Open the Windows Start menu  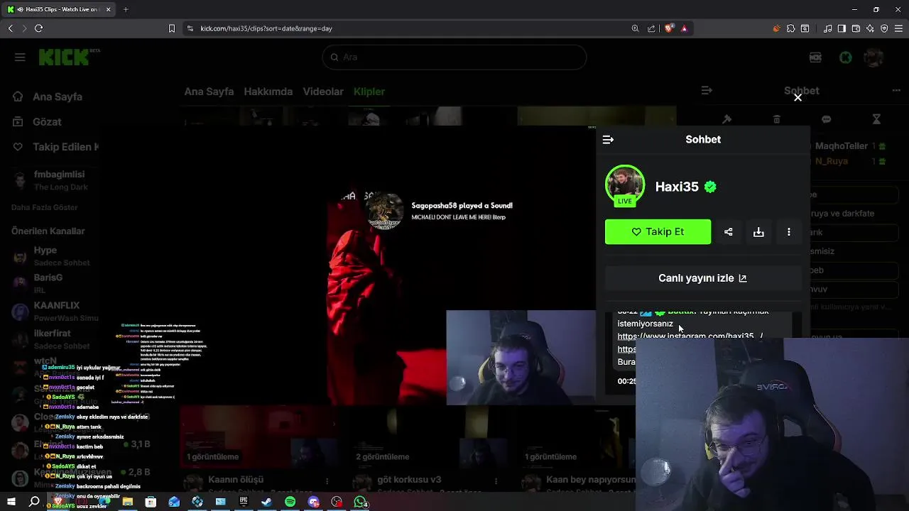pos(11,502)
